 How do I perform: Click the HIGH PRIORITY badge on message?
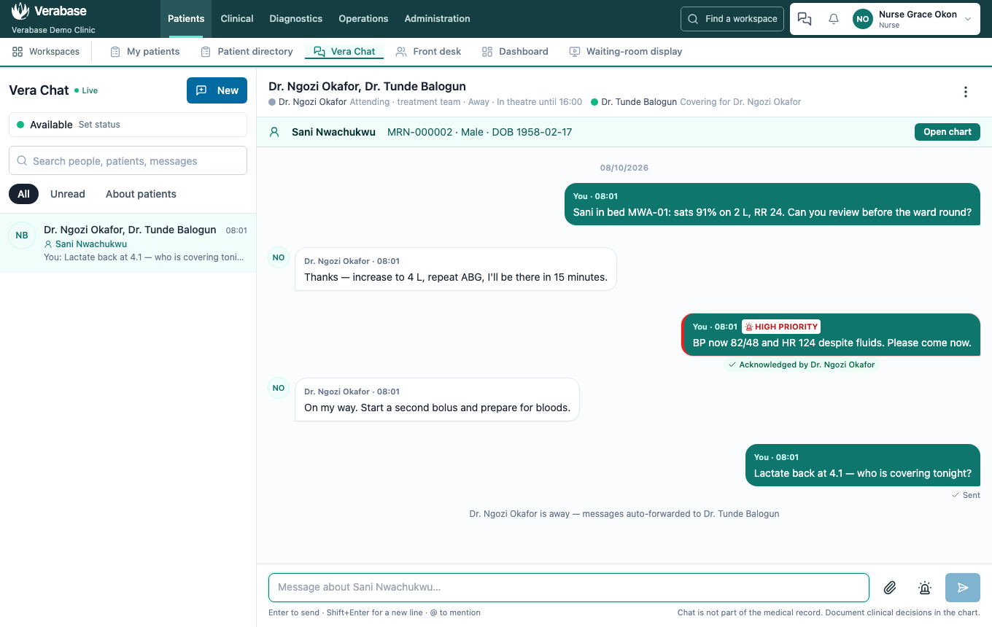pyautogui.click(x=781, y=327)
